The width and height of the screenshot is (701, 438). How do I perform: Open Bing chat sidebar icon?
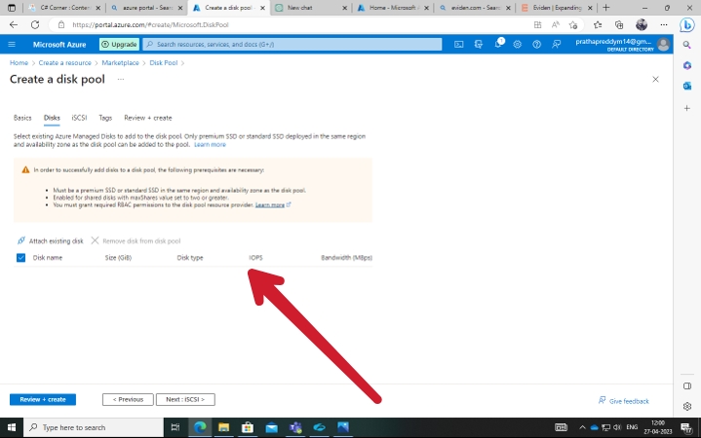pyautogui.click(x=687, y=24)
